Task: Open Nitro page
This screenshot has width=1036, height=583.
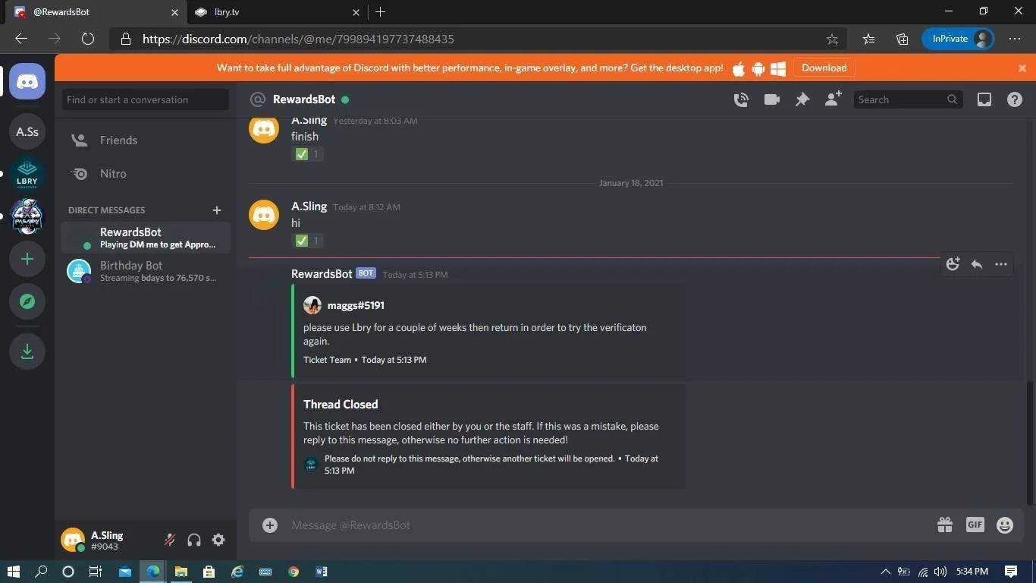Action: pos(146,174)
